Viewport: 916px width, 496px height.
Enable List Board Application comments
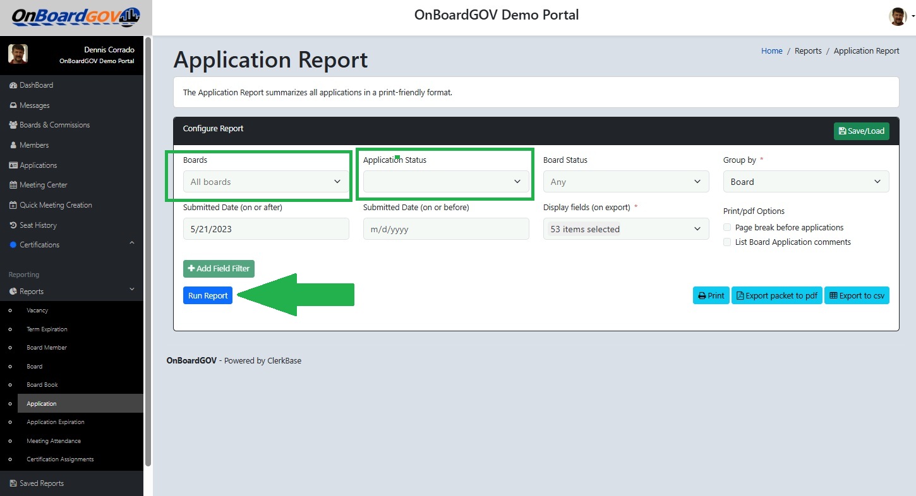pos(727,242)
